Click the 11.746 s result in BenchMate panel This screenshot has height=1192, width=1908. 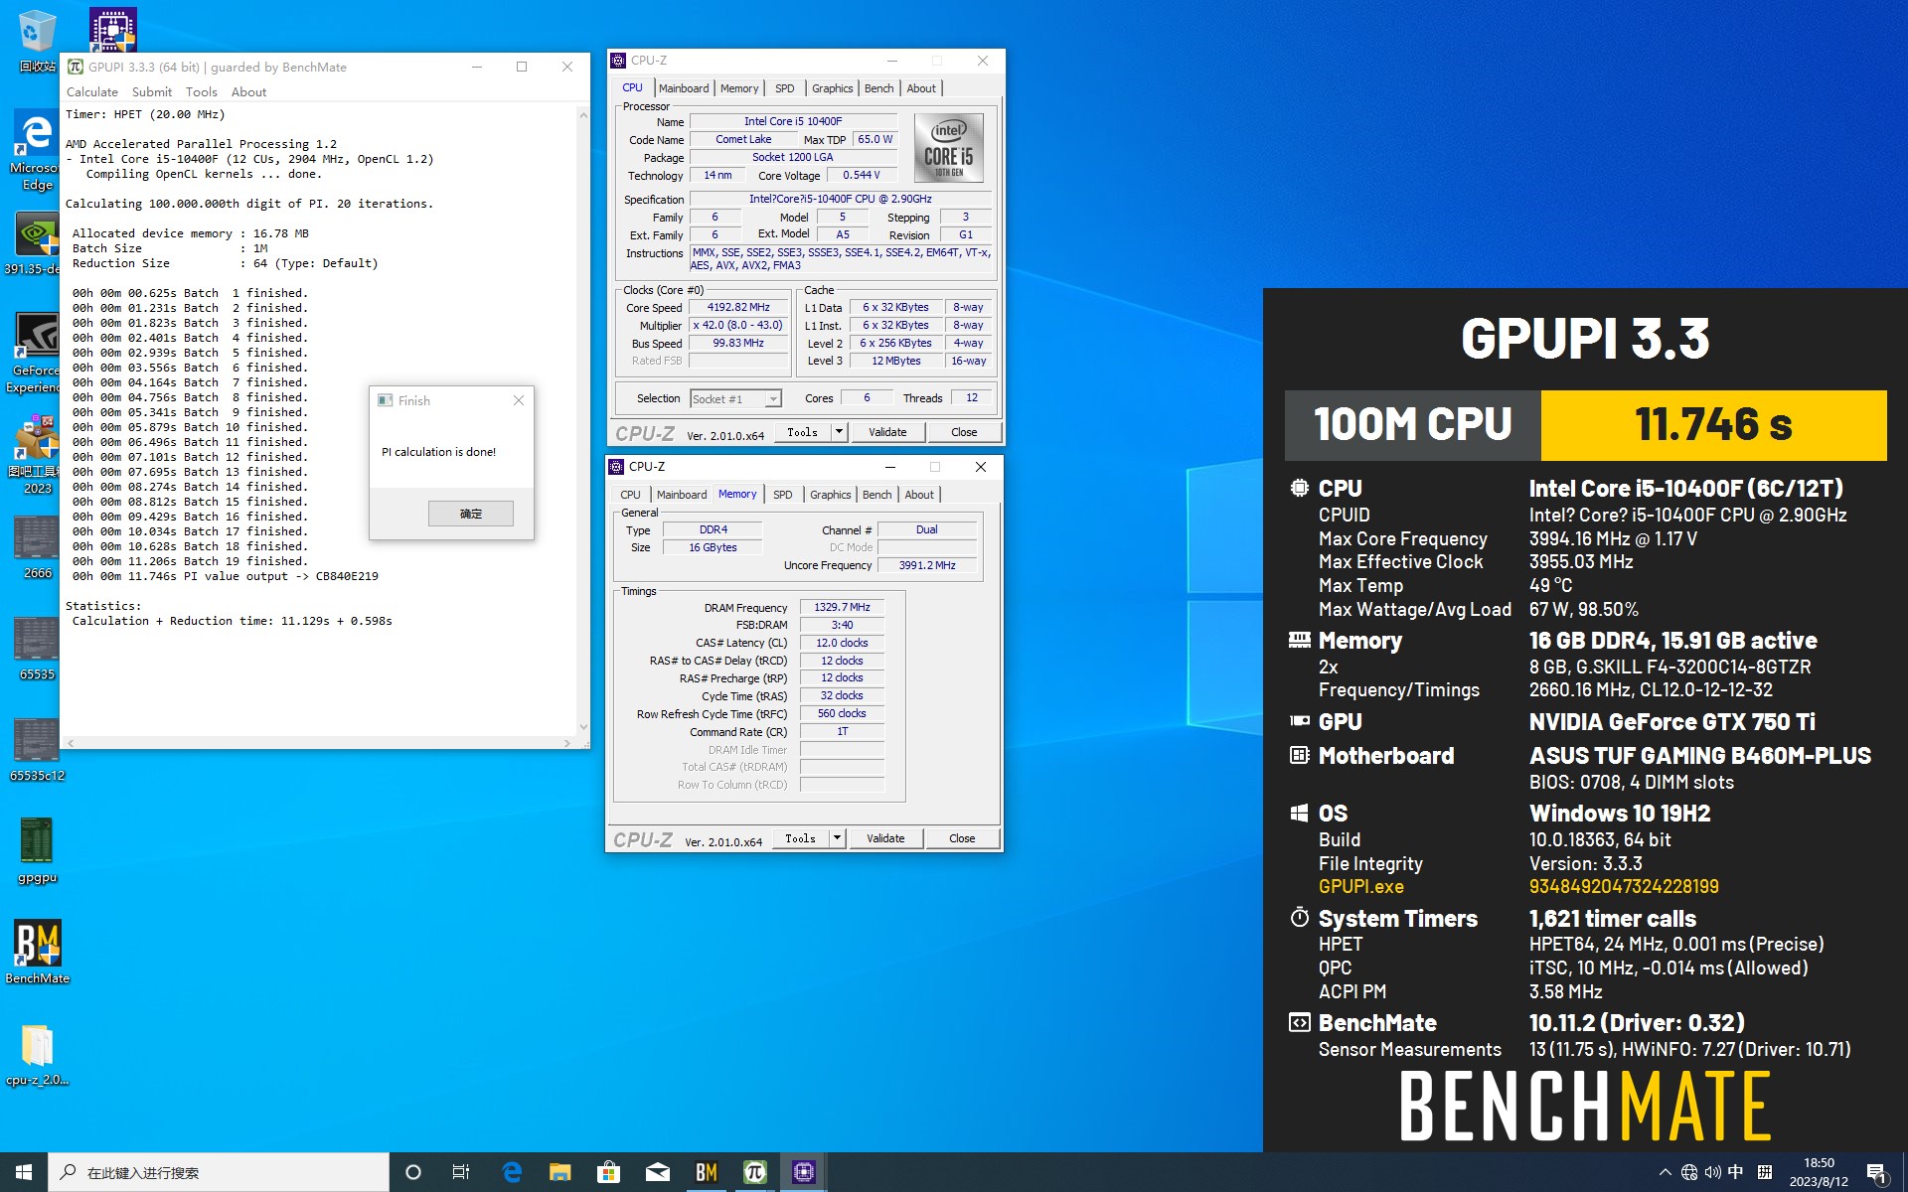click(1713, 425)
